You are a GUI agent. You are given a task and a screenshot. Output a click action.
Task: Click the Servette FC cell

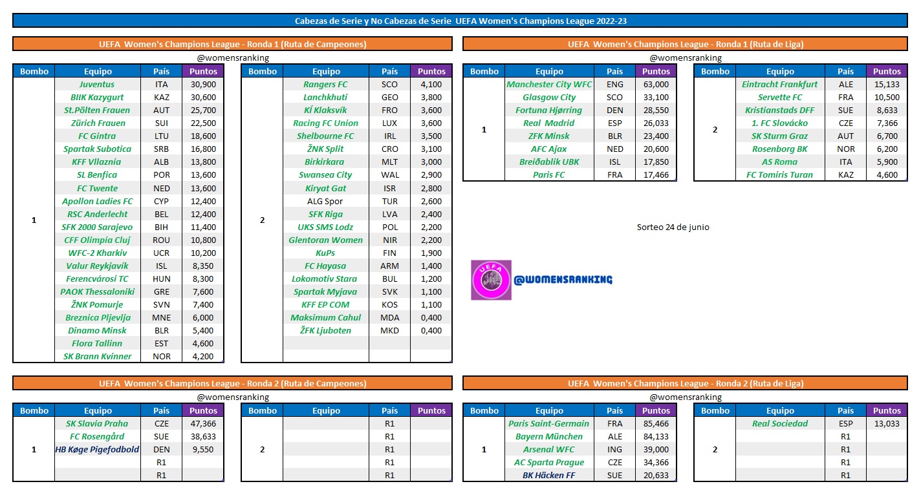[780, 97]
